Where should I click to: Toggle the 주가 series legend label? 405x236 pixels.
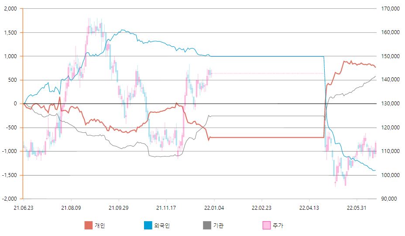click(278, 226)
